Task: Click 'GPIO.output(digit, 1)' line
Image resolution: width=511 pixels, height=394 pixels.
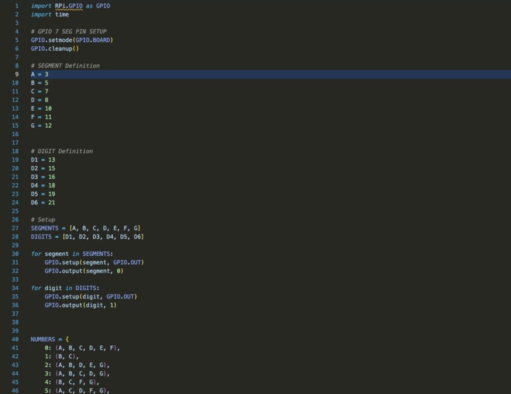Action: [x=80, y=305]
